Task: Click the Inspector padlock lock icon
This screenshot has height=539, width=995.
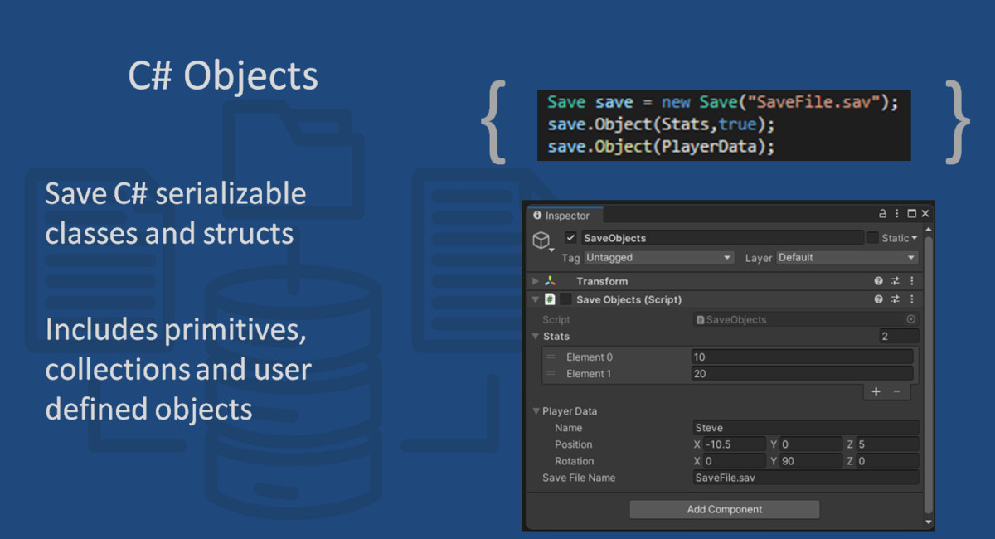Action: click(882, 214)
